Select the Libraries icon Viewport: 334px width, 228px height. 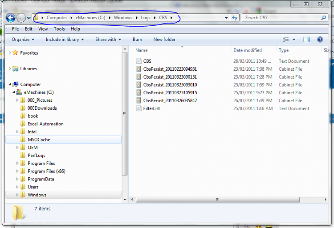click(x=15, y=68)
